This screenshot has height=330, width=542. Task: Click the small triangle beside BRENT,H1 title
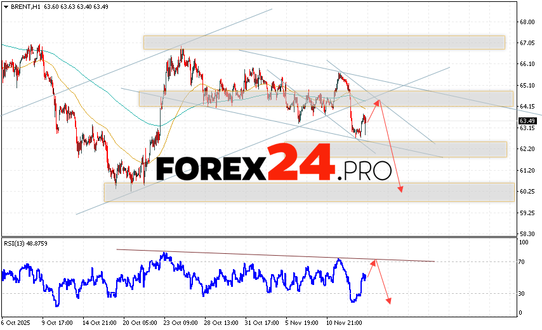click(x=4, y=6)
